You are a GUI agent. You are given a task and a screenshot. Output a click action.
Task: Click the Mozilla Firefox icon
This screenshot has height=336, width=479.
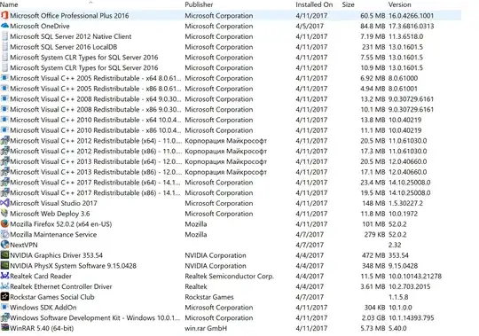click(4, 223)
